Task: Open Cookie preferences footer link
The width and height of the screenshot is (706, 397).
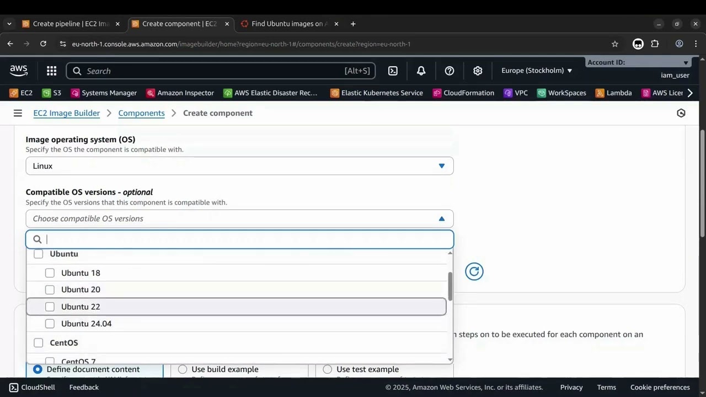Action: click(660, 387)
